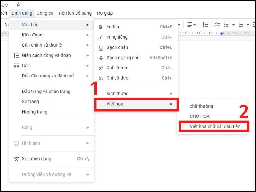Image resolution: width=256 pixels, height=192 pixels.
Task: Click the toolbar numbered list icon
Action: [x=241, y=25]
